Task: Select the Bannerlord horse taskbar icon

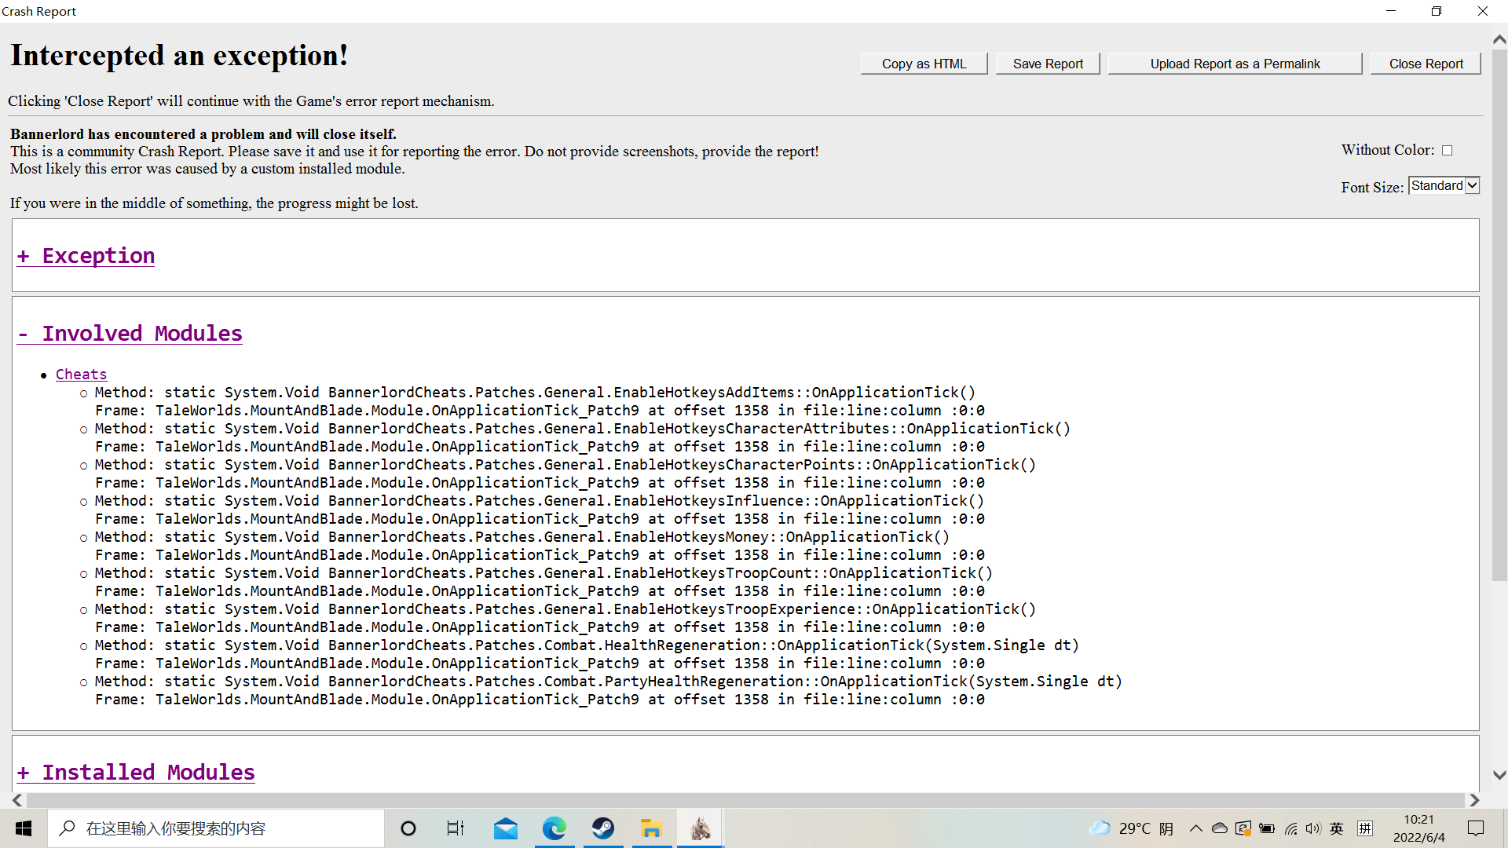Action: (701, 828)
